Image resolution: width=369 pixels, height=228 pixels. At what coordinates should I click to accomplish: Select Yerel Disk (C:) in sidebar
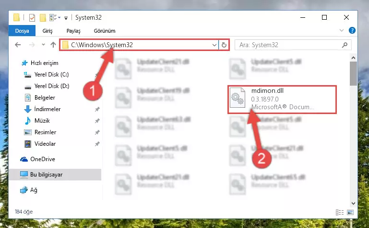pyautogui.click(x=51, y=75)
